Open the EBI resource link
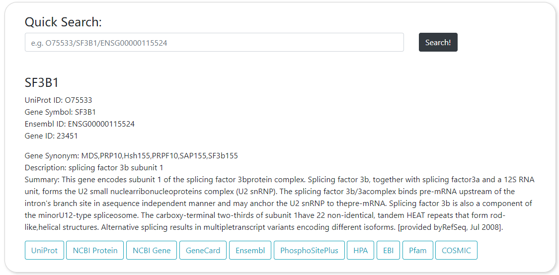559x275 pixels. (x=388, y=251)
